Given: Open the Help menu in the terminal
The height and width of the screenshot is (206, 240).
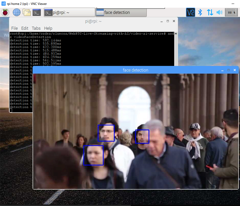Looking at the screenshot, I should (48, 28).
